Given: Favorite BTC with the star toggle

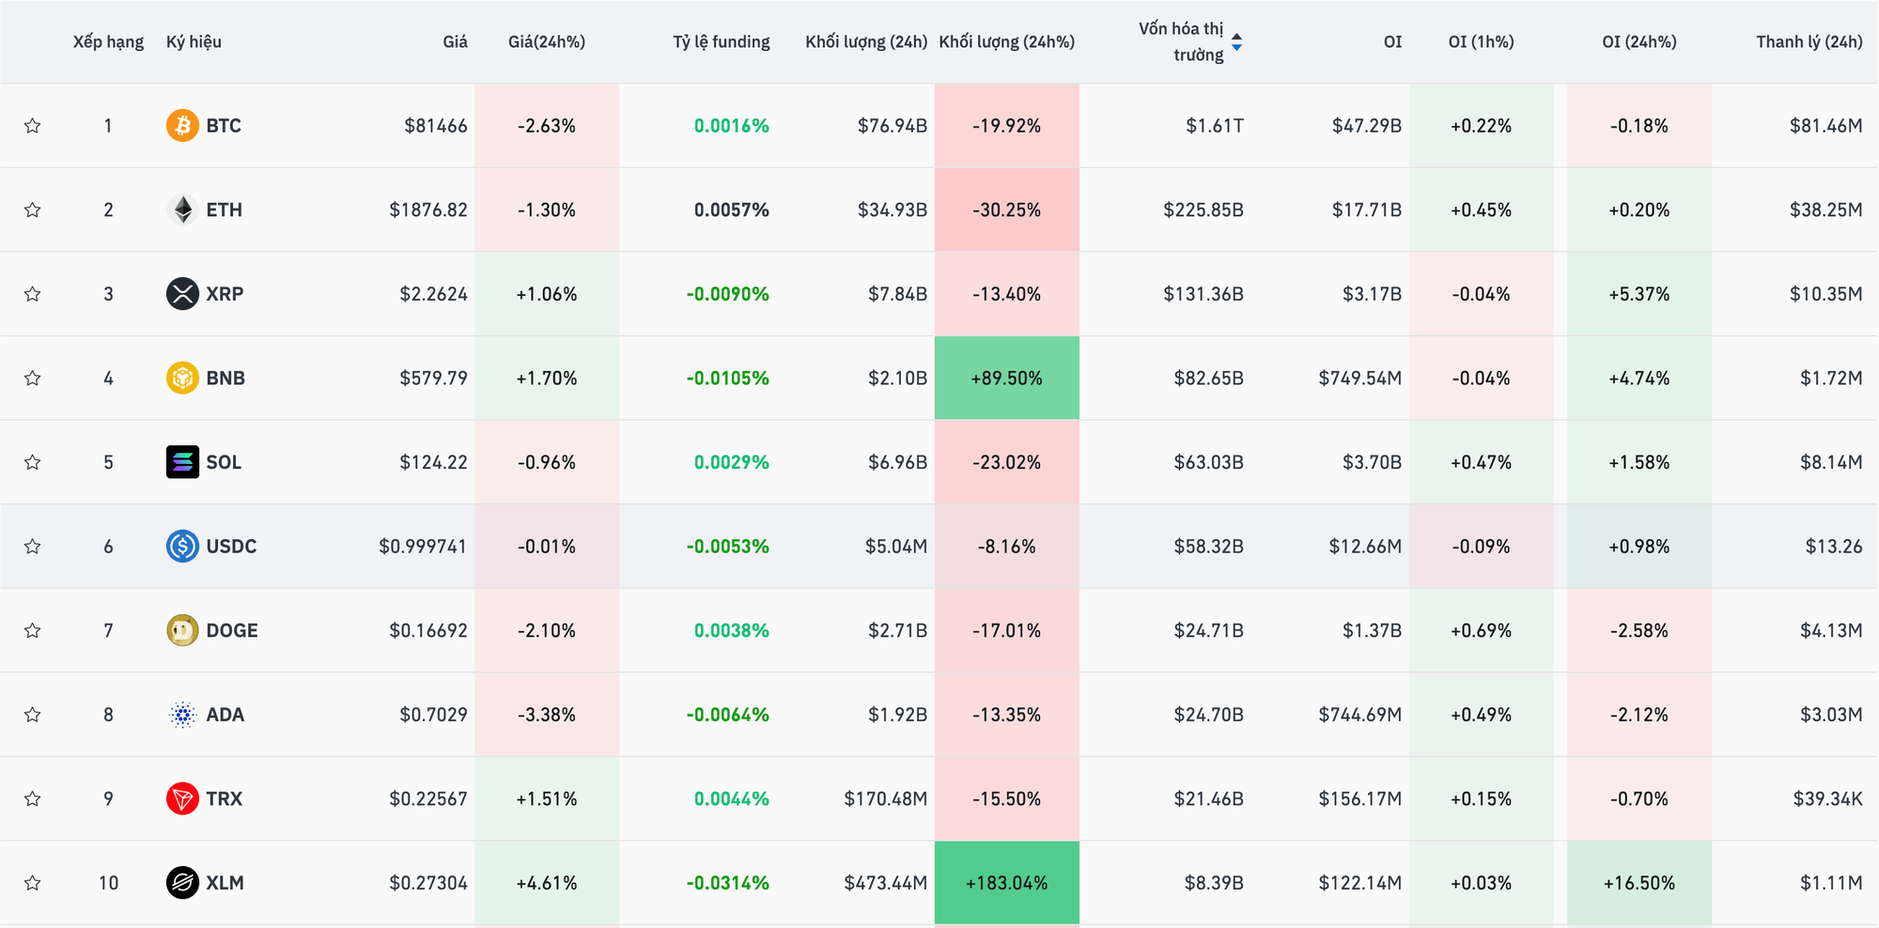Looking at the screenshot, I should point(33,126).
